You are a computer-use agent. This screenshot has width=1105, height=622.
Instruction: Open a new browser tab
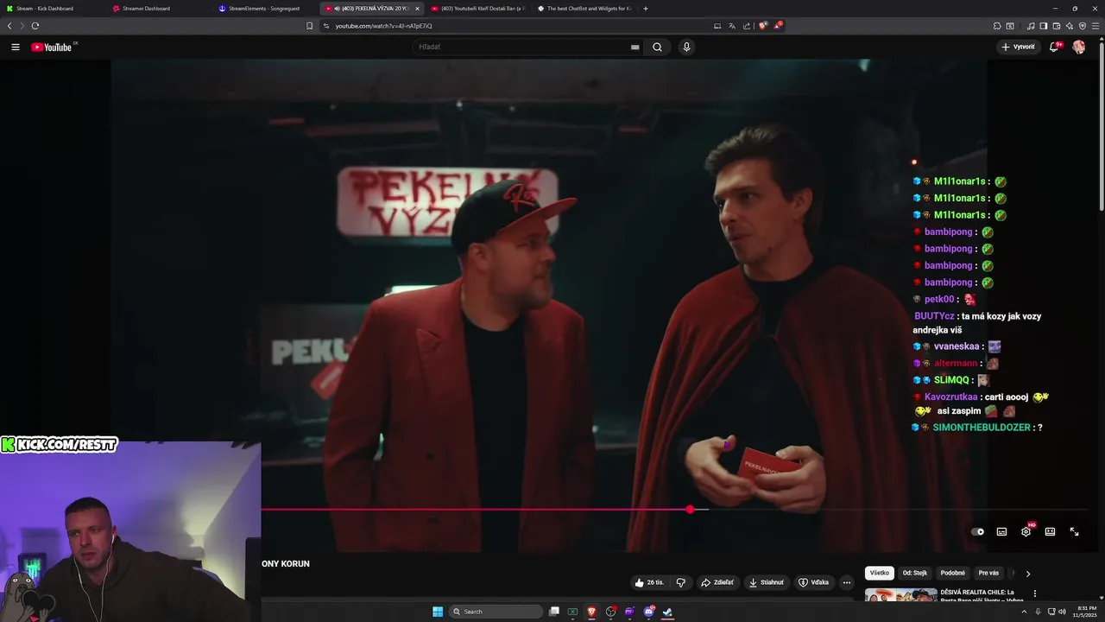pyautogui.click(x=646, y=9)
